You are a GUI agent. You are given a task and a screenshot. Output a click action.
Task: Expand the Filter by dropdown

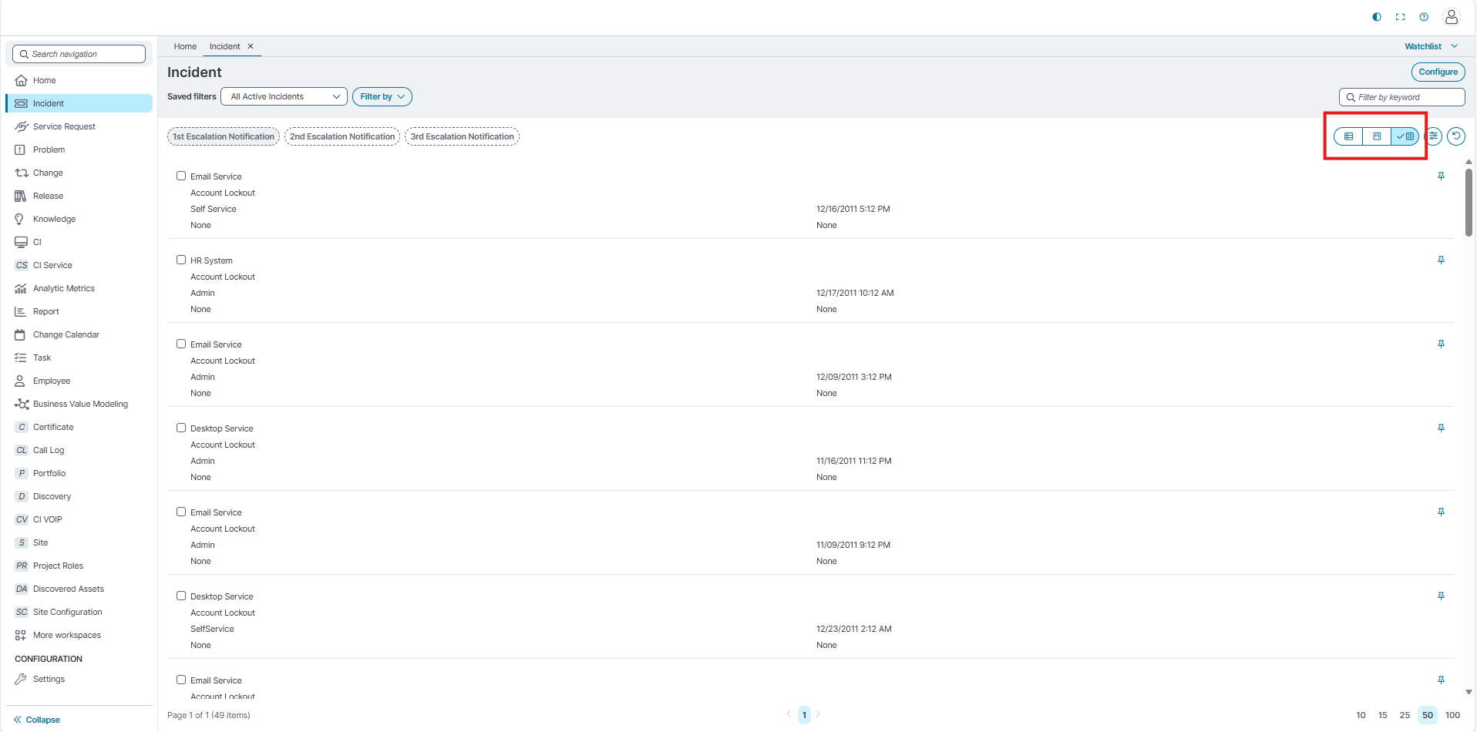[382, 96]
